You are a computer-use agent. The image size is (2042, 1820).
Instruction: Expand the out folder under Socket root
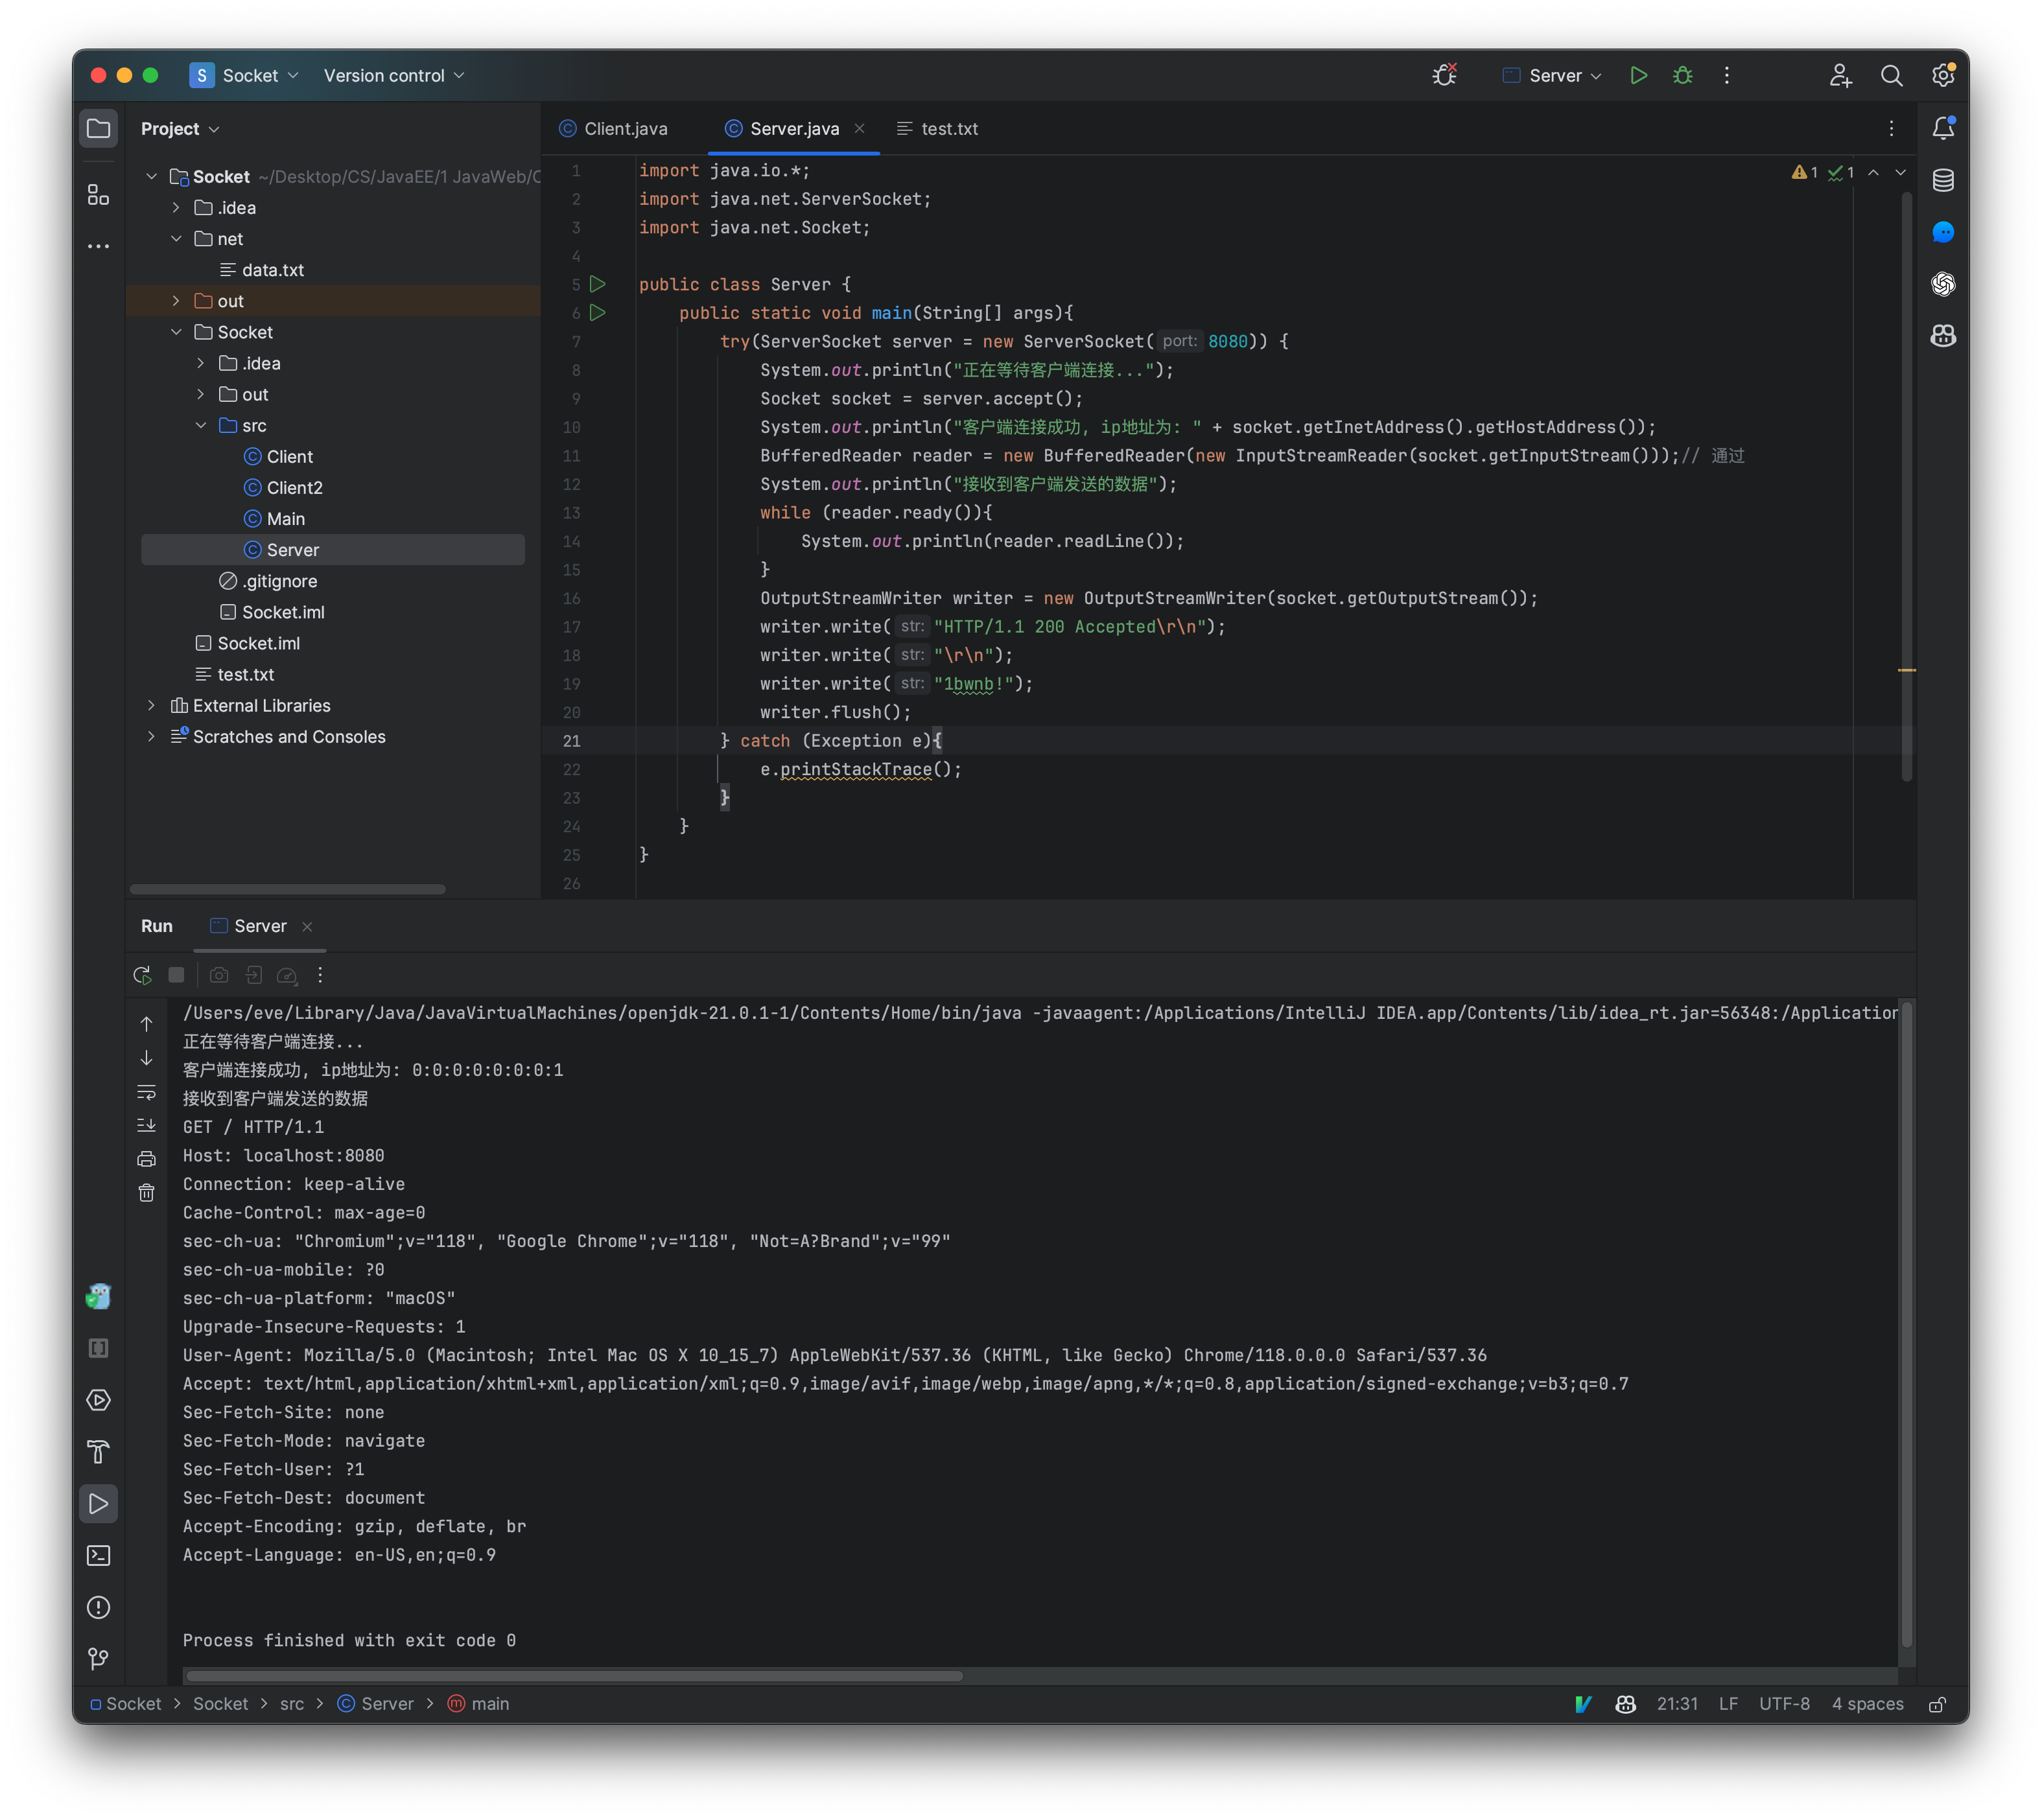(x=176, y=301)
